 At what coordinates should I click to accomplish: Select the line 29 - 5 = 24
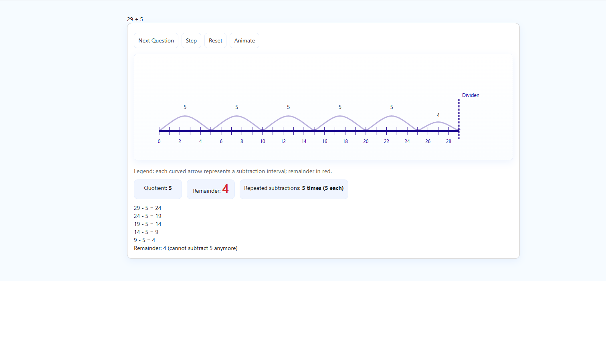[147, 208]
